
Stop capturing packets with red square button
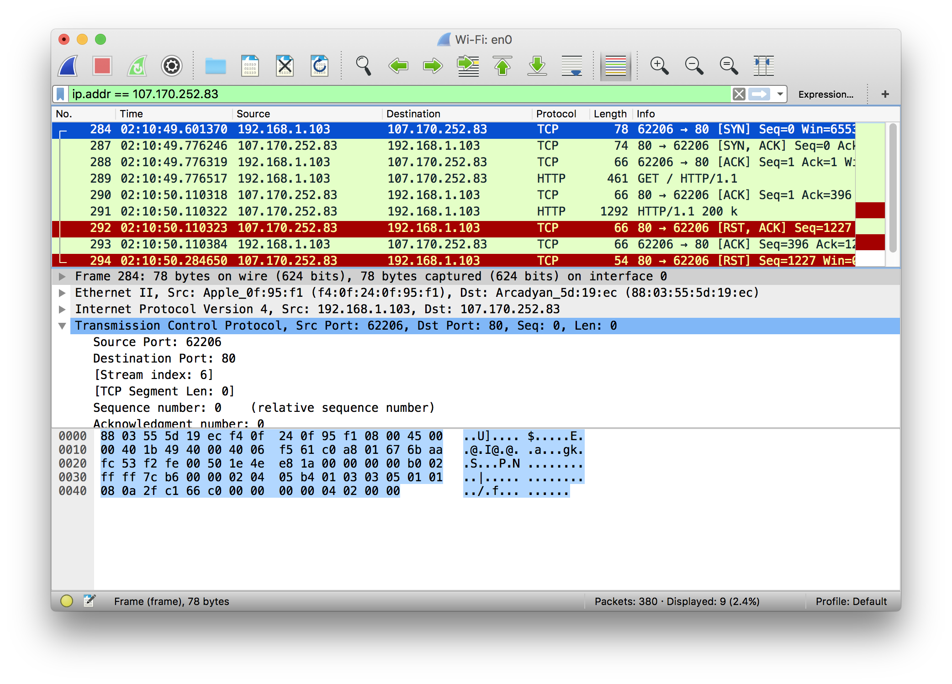click(102, 66)
